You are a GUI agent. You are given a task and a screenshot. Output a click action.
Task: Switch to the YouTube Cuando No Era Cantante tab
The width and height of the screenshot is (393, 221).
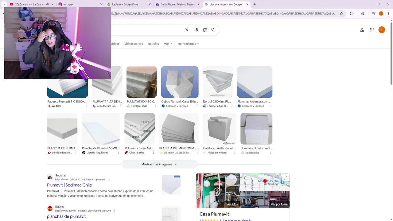click(29, 4)
